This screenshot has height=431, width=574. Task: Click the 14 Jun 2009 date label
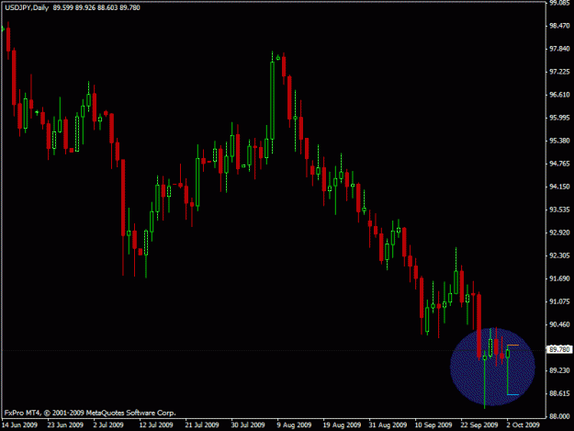tap(20, 425)
